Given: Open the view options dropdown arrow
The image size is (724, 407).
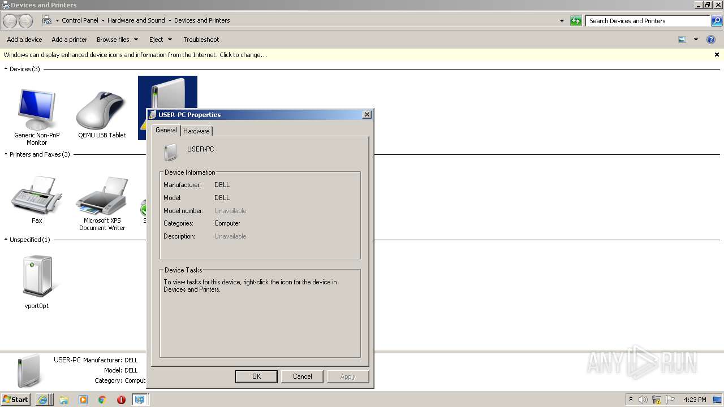Looking at the screenshot, I should pyautogui.click(x=696, y=40).
